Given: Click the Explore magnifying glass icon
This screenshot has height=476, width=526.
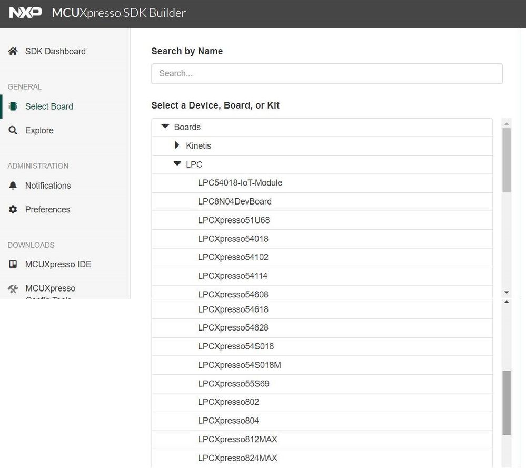Looking at the screenshot, I should coord(13,130).
